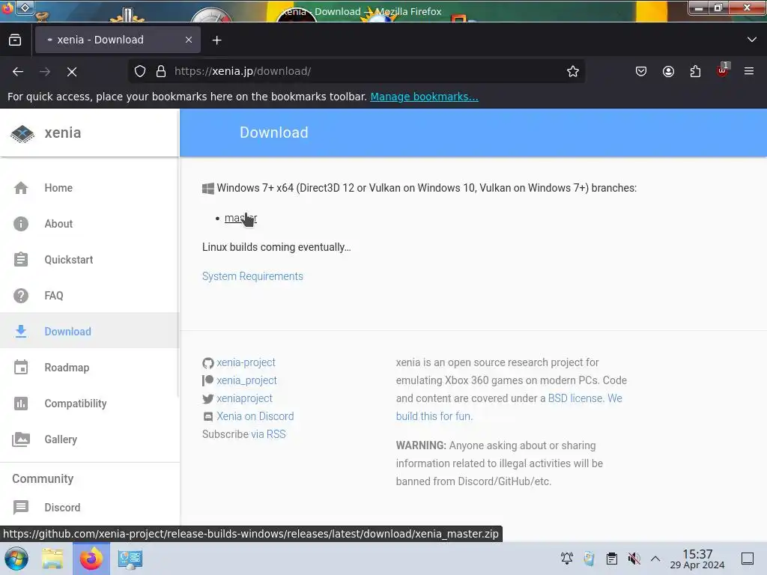Click Firefox in the taskbar
The height and width of the screenshot is (575, 767).
coord(91,559)
